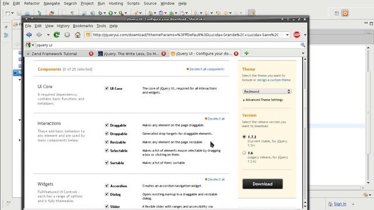
Task: Click the design a custom theme link
Action: click(273, 80)
